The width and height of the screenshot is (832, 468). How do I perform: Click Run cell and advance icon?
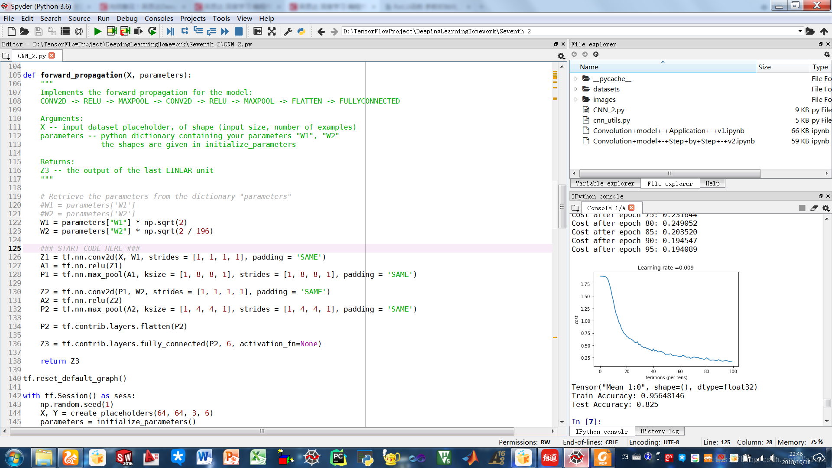point(125,31)
